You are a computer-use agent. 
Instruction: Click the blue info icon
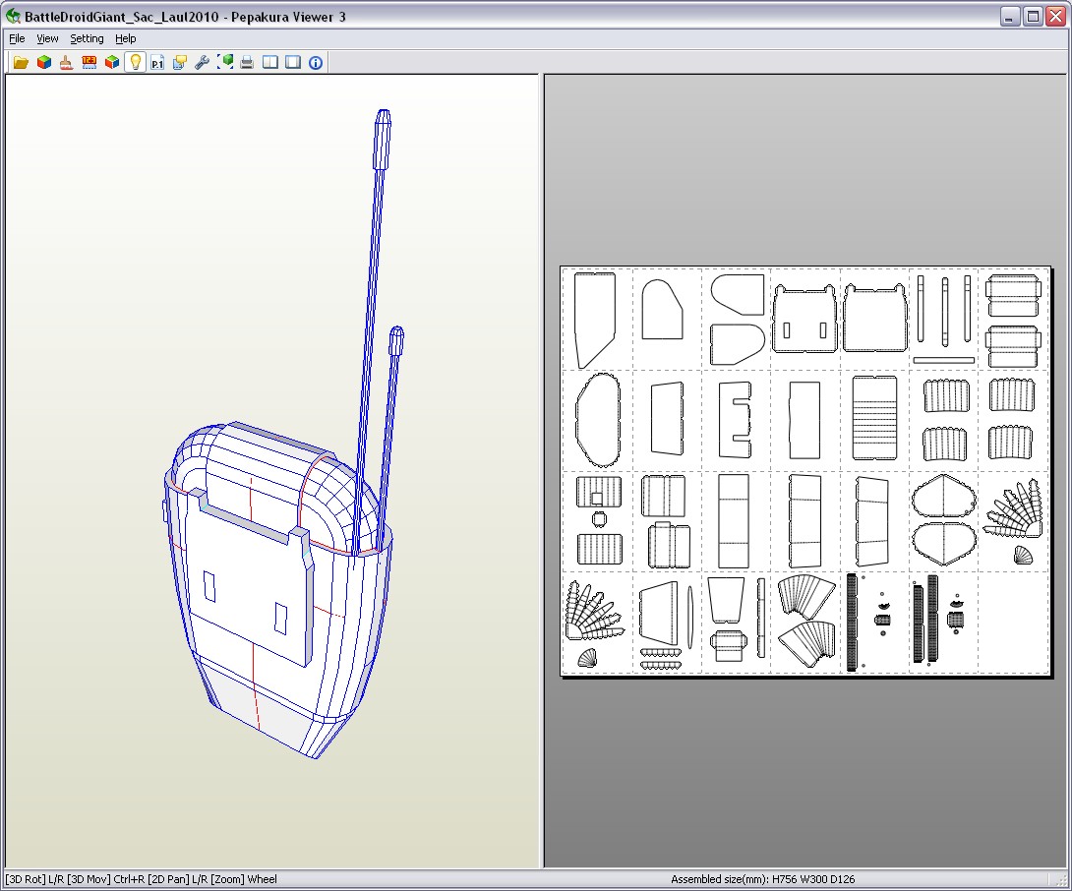click(x=316, y=62)
